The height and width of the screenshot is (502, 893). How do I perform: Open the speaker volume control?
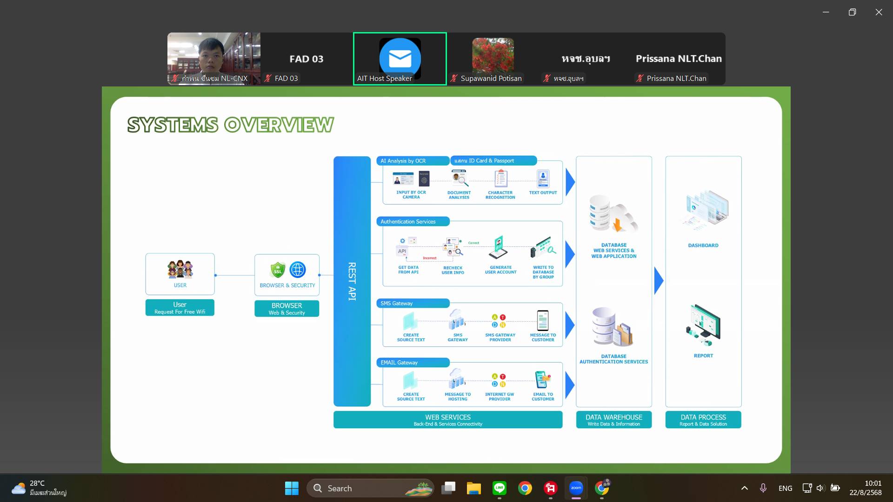pos(820,488)
